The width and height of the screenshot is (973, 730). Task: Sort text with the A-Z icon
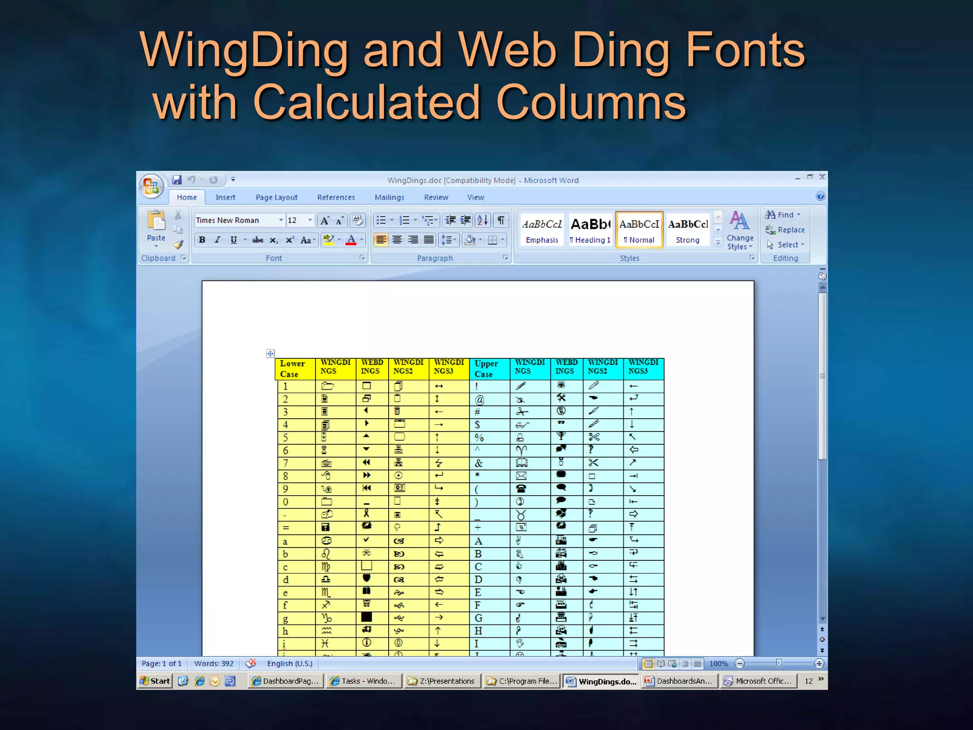pyautogui.click(x=482, y=221)
